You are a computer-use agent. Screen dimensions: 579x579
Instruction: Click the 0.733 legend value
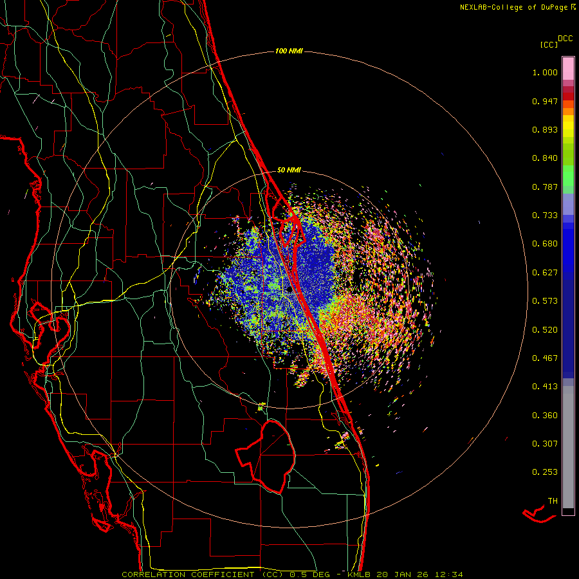pos(545,216)
